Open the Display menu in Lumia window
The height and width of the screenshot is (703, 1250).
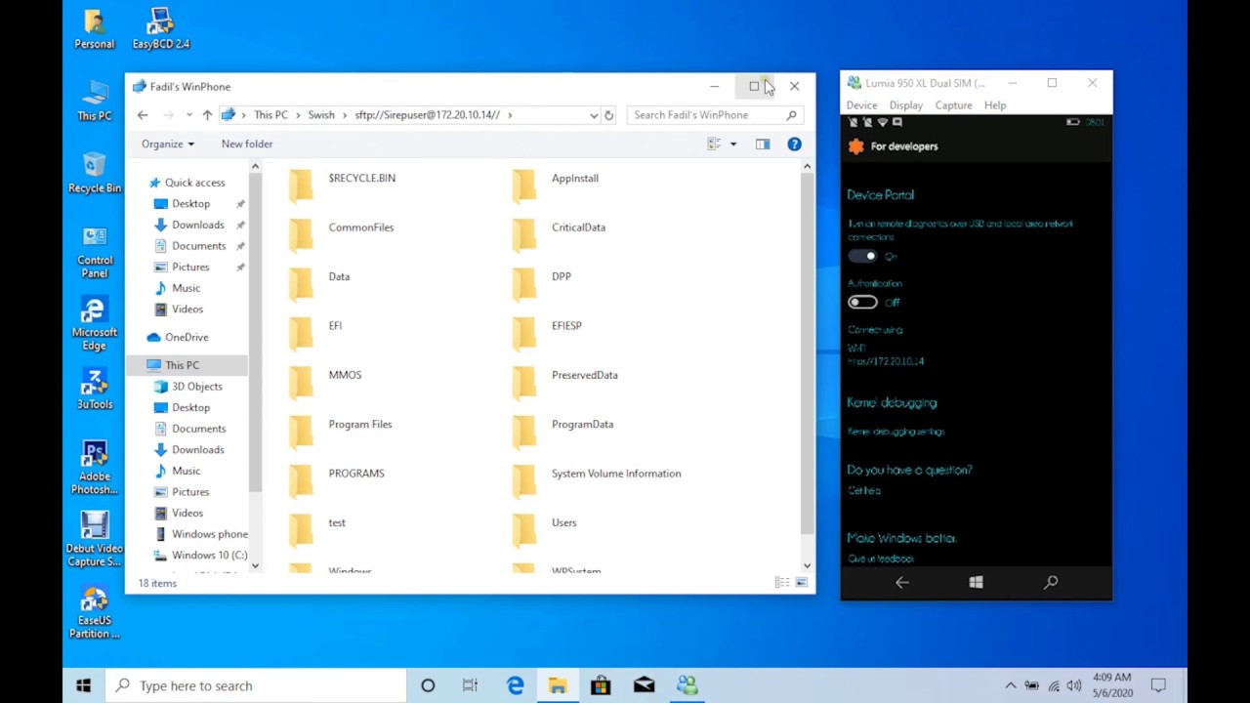point(905,105)
